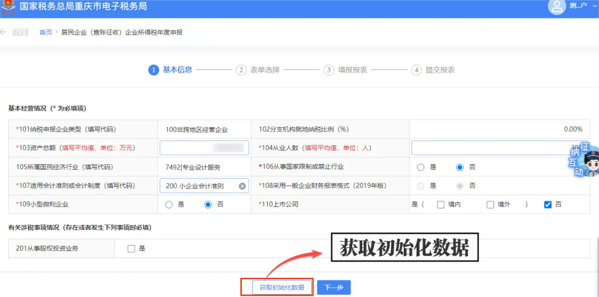Screen dimensions: 599x297
Task: Tick 是 for 201 equity investment business
Action: (x=131, y=249)
